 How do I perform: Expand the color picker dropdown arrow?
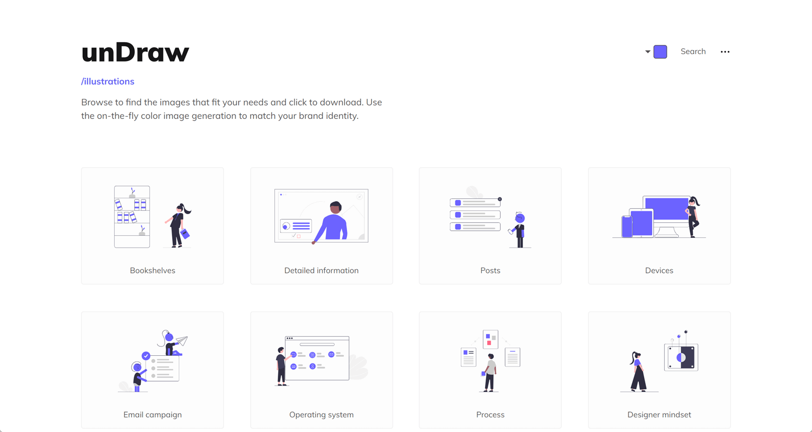click(x=647, y=52)
